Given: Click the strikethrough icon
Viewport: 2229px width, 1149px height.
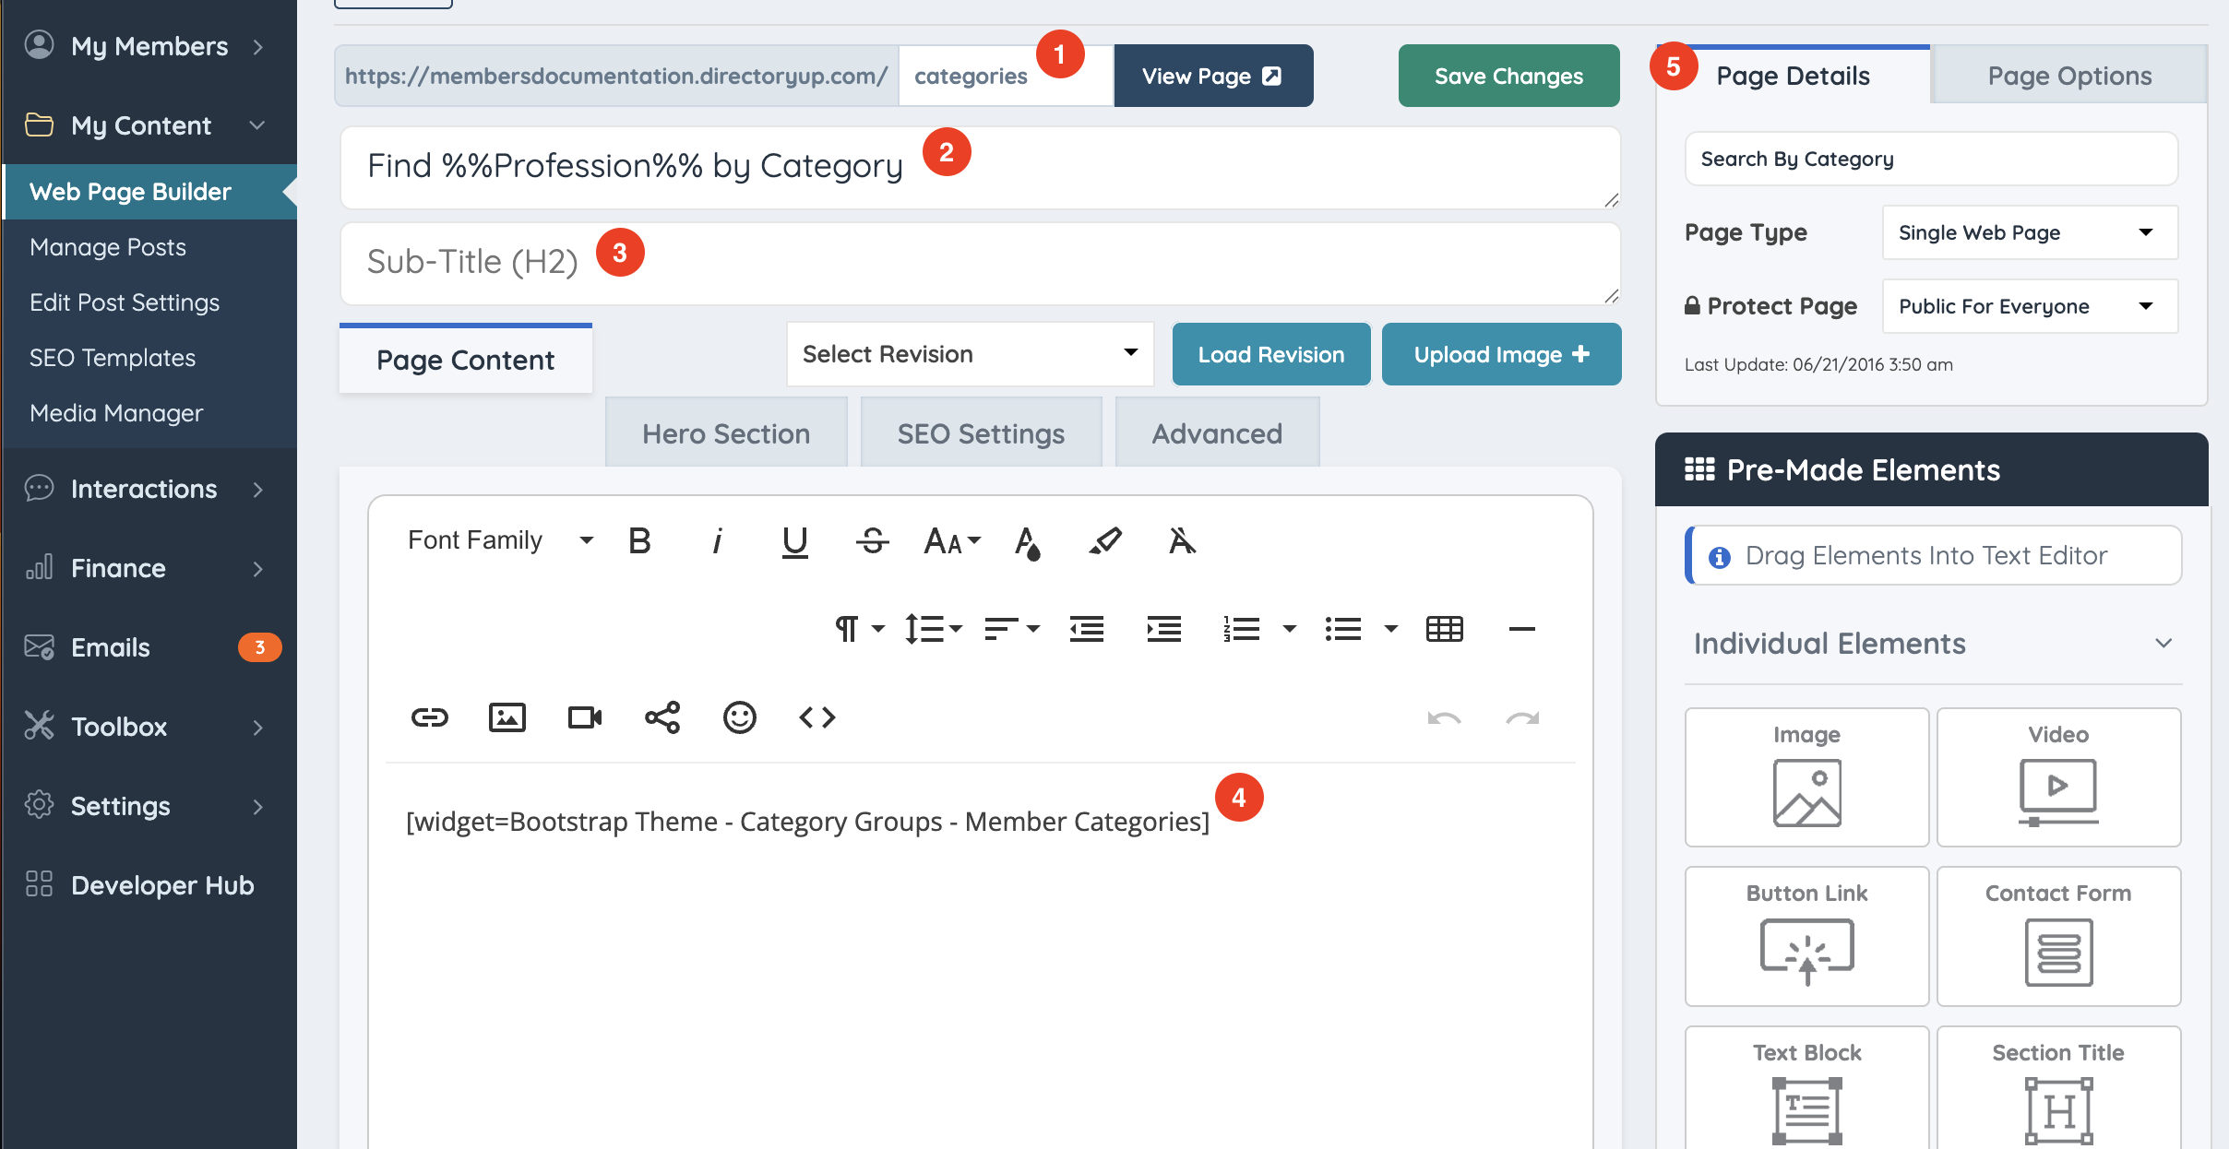Looking at the screenshot, I should point(872,540).
